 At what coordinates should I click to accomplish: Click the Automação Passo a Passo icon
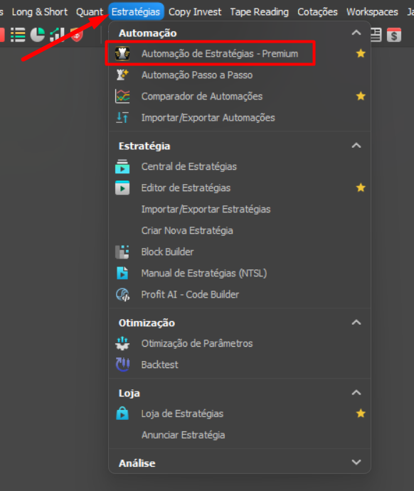tap(122, 75)
